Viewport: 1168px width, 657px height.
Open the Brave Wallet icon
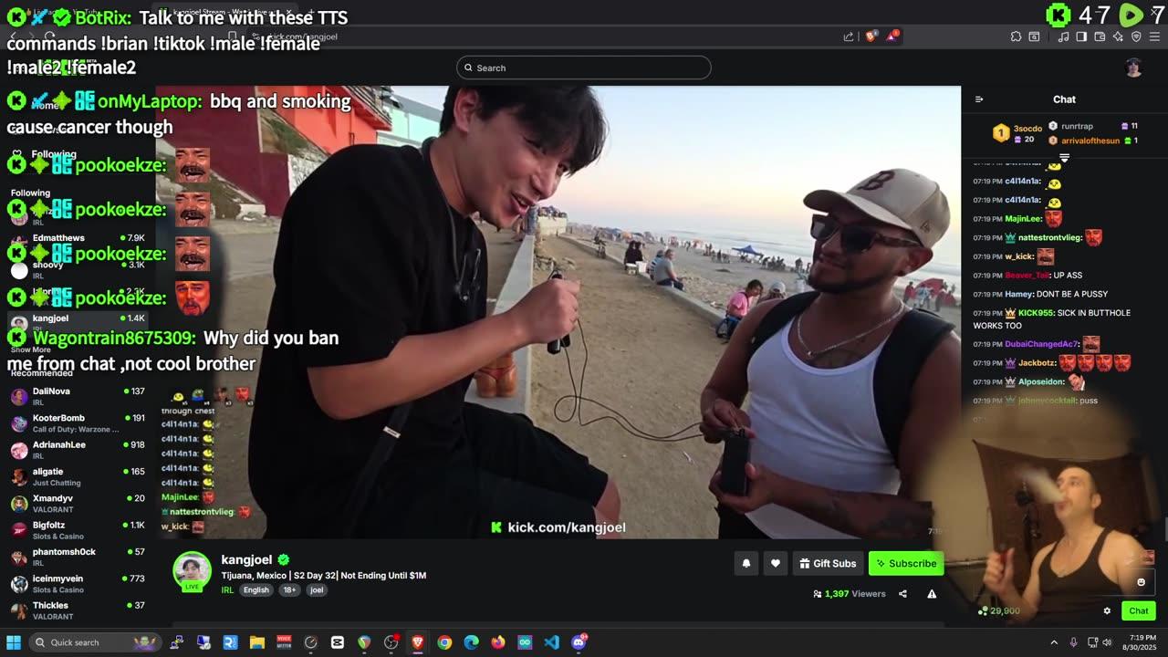pyautogui.click(x=1100, y=36)
